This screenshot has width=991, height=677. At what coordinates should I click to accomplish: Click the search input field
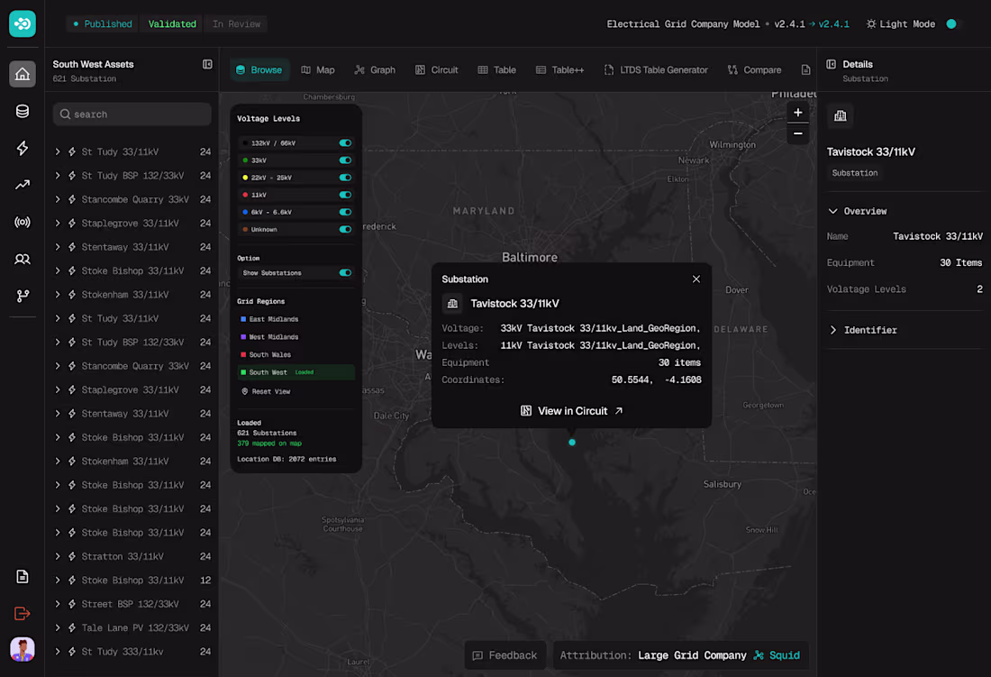click(x=132, y=114)
